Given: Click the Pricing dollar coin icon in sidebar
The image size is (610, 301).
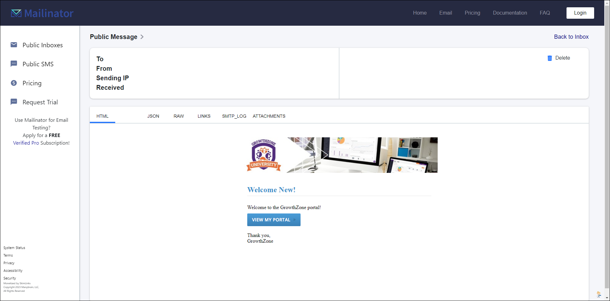Looking at the screenshot, I should tap(14, 83).
